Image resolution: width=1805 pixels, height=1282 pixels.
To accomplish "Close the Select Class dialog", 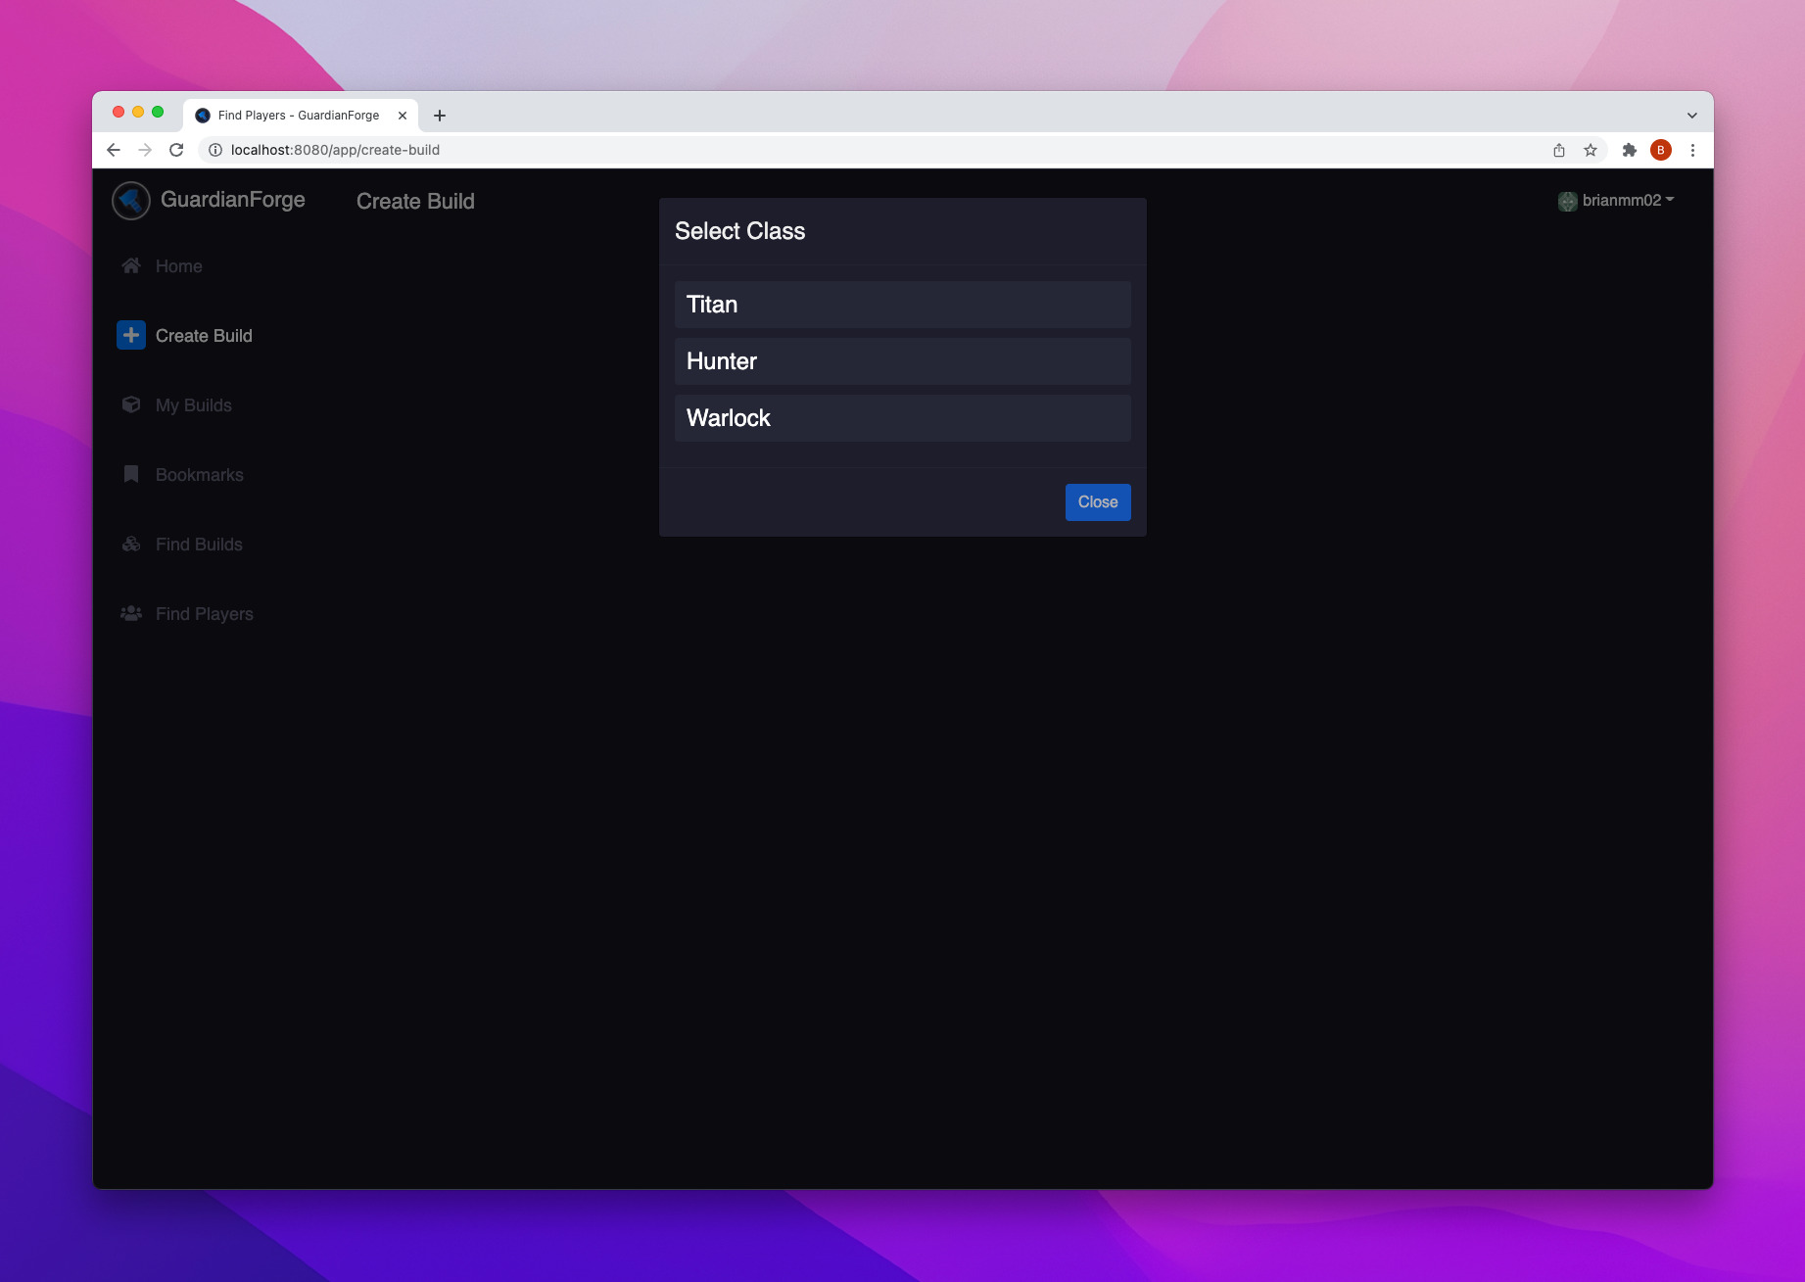I will (x=1098, y=502).
